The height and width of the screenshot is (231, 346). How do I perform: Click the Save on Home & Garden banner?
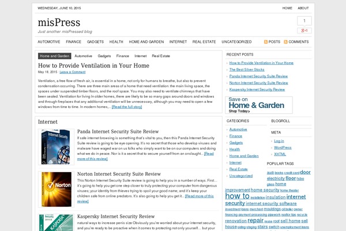pos(259,105)
